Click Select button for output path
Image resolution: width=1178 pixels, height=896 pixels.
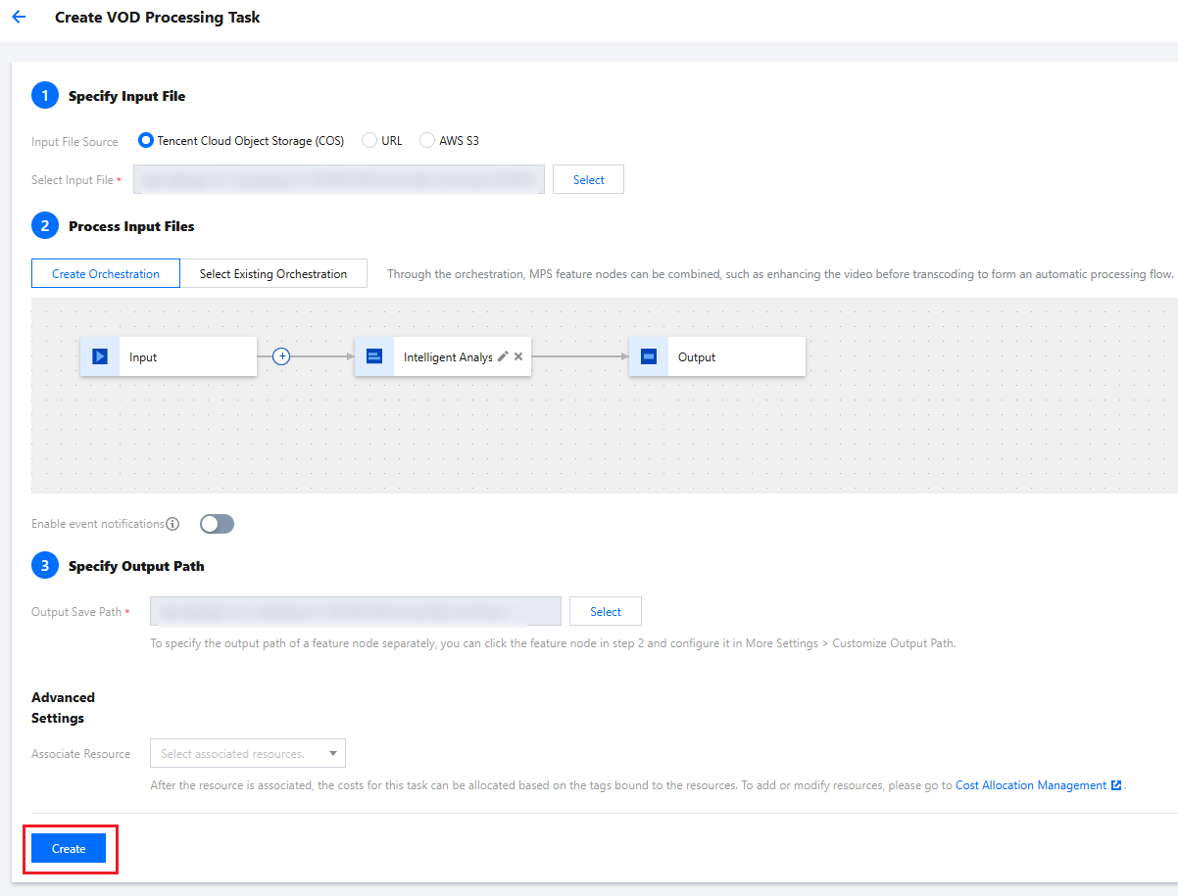[x=605, y=612]
